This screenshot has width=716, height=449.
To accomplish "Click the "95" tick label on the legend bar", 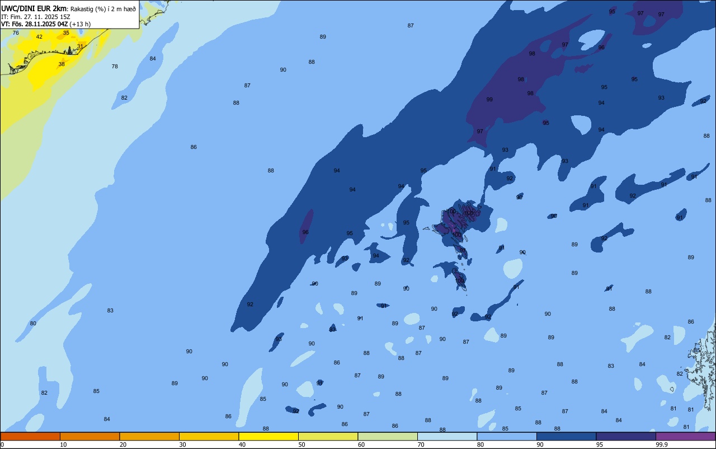I will pos(600,445).
